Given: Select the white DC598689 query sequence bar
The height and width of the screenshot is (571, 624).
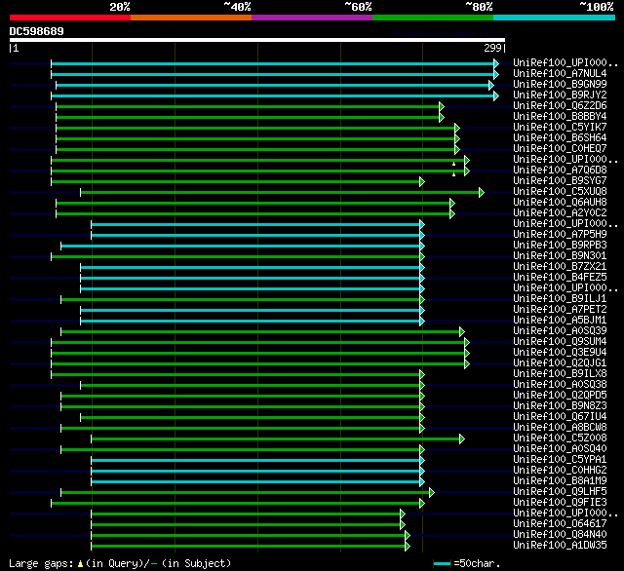Looking at the screenshot, I should tap(257, 40).
